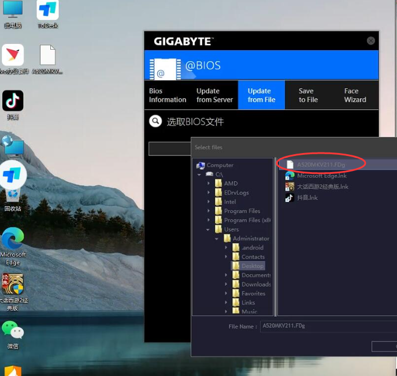Select 抖音.lnk in the file list
Image resolution: width=397 pixels, height=376 pixels.
307,198
